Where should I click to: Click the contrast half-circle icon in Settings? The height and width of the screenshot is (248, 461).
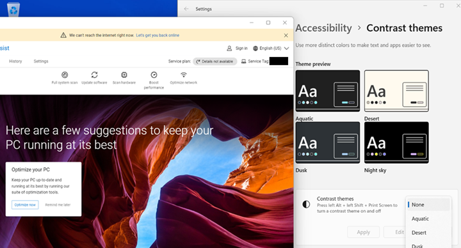pyautogui.click(x=306, y=205)
